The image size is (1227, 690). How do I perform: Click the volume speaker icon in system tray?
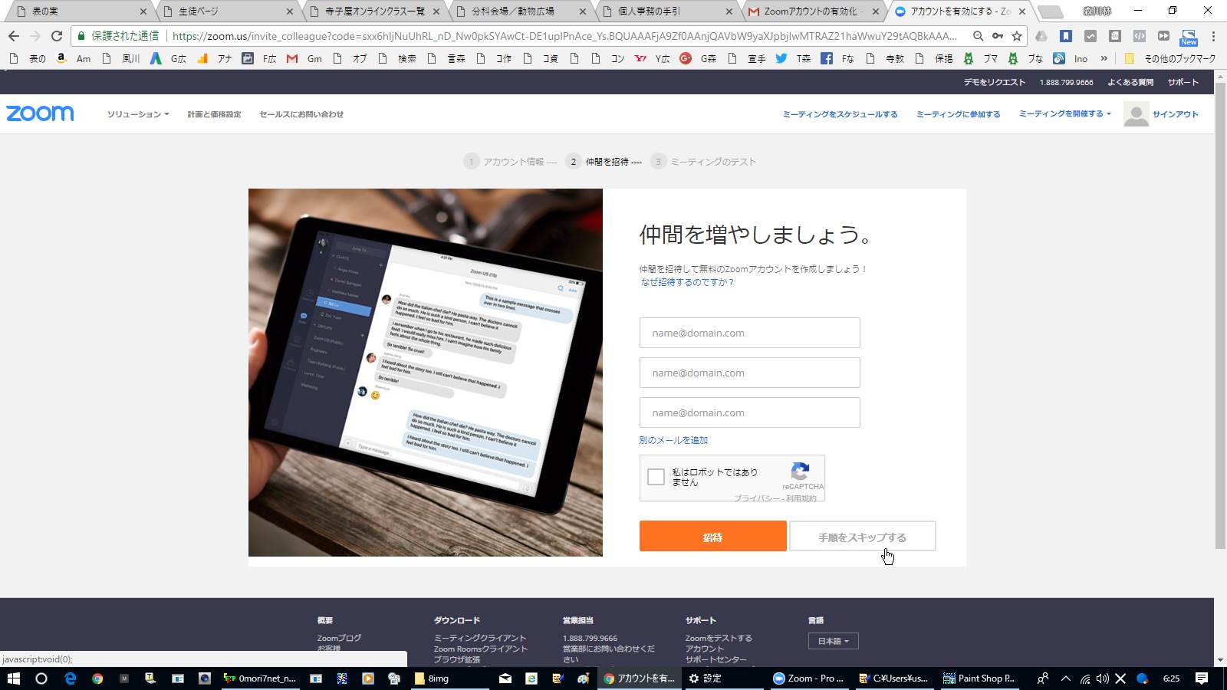coord(1103,678)
